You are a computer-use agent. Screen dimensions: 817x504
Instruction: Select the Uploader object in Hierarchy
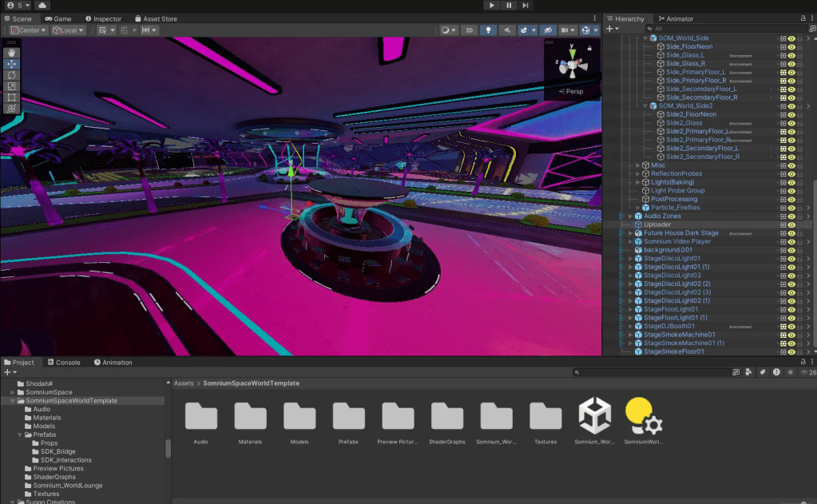(657, 224)
